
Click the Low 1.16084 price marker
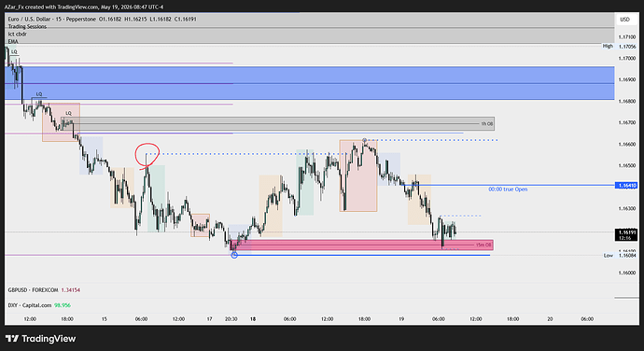[620, 256]
